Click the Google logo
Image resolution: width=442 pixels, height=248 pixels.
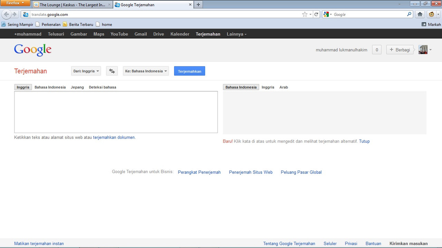[33, 50]
